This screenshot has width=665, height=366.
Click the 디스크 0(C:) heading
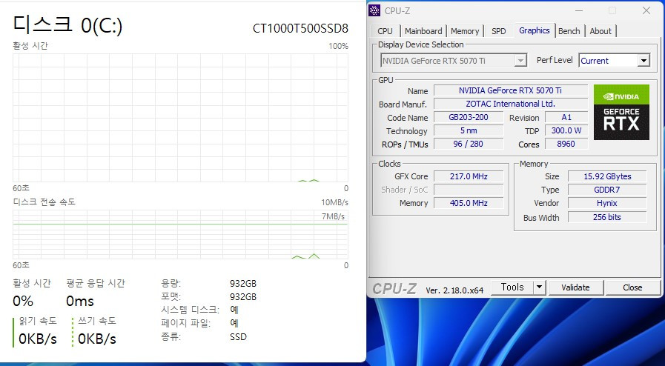point(68,25)
